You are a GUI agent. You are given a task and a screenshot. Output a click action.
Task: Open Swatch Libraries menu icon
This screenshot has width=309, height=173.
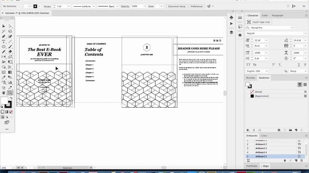tap(248, 130)
